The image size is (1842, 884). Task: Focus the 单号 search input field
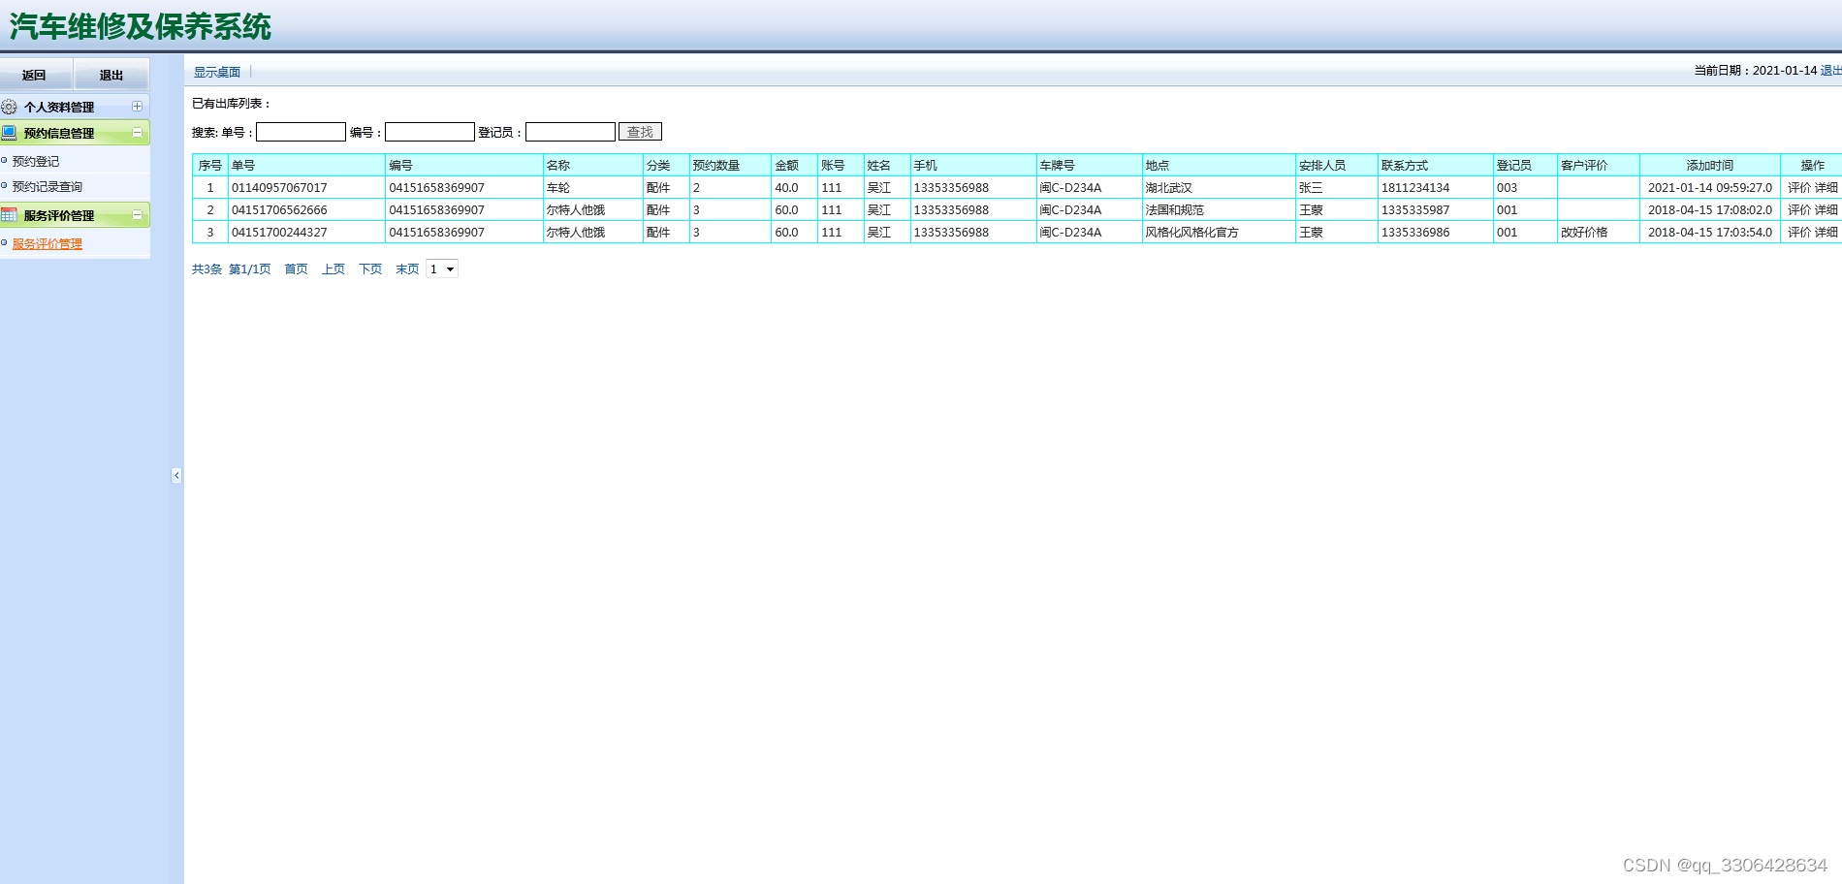pos(301,132)
